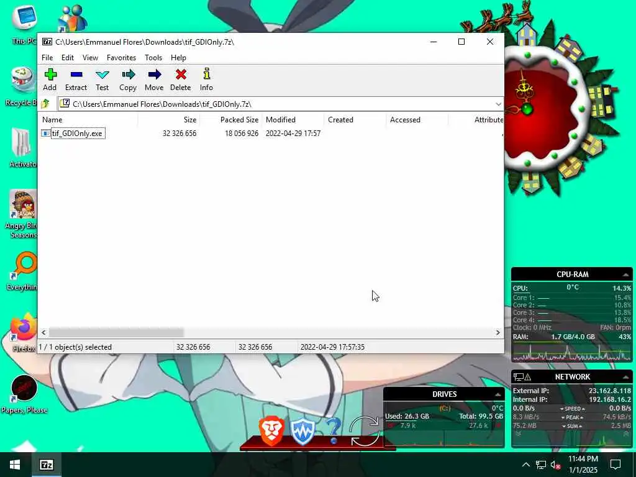
Task: Open the Recycle Bin desktop icon
Action: [22, 85]
